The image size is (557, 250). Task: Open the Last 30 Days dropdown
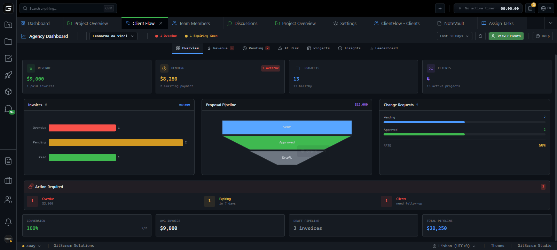(454, 36)
